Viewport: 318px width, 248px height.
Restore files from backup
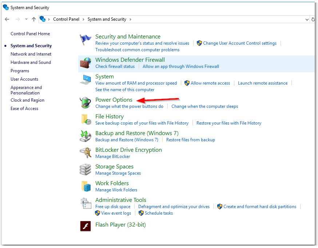[190, 140]
